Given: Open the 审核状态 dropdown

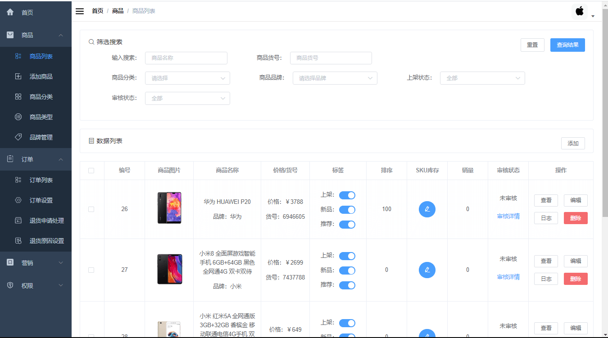Looking at the screenshot, I should click(187, 98).
